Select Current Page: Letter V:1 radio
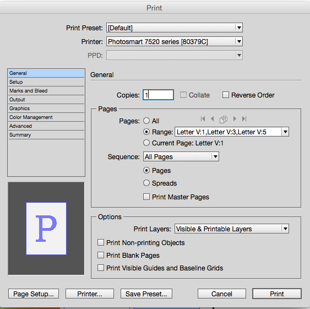The width and height of the screenshot is (310, 309). tap(146, 143)
